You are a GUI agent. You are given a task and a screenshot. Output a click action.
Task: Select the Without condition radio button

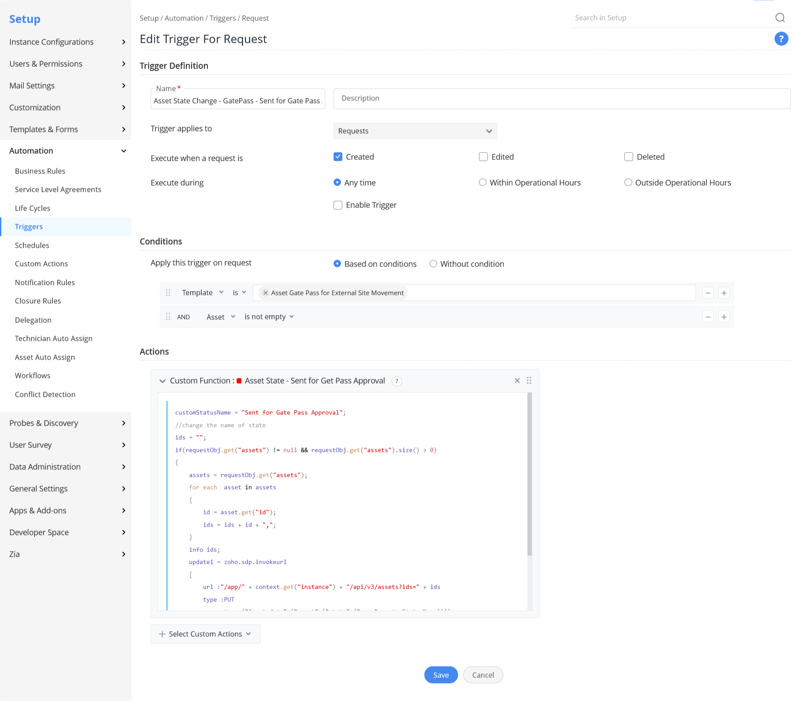(x=433, y=264)
